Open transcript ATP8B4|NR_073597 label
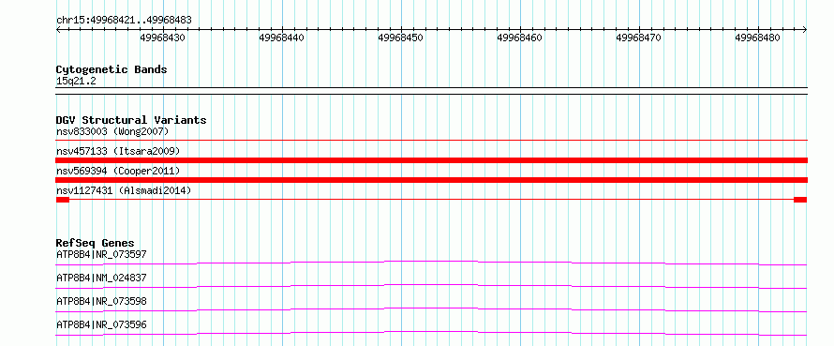 tap(101, 254)
